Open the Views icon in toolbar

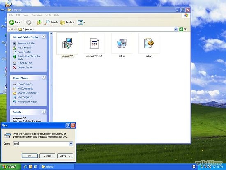80,22
